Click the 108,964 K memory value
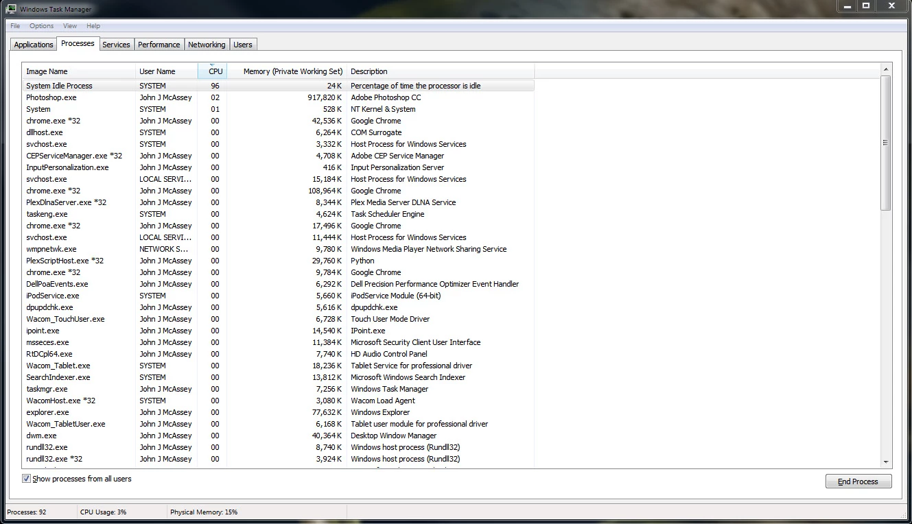 tap(325, 191)
